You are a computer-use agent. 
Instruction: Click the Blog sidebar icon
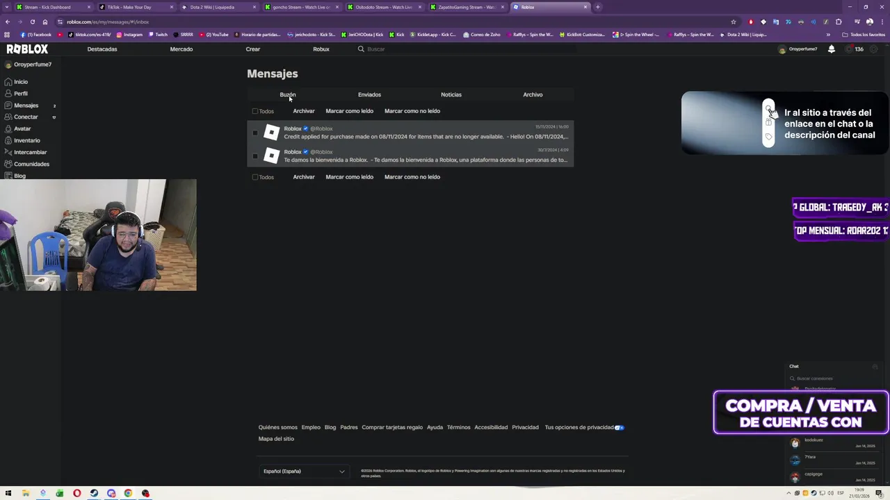pyautogui.click(x=8, y=176)
